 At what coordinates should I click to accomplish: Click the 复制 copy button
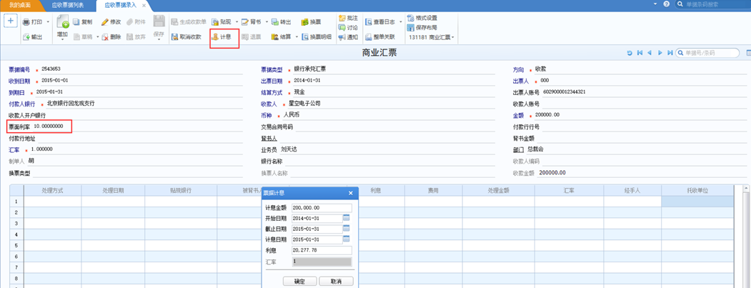point(83,22)
